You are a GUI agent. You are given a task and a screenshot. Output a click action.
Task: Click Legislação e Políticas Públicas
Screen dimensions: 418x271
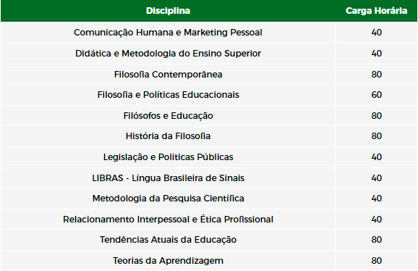(168, 157)
